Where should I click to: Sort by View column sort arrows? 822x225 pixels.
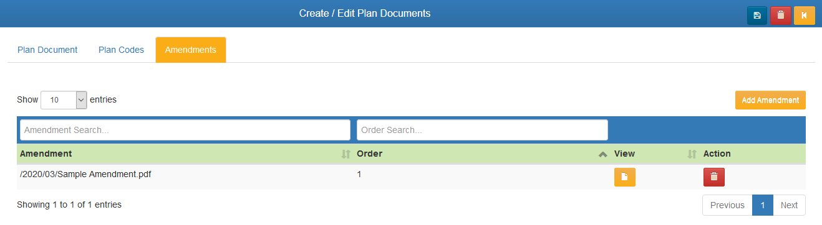click(x=692, y=154)
